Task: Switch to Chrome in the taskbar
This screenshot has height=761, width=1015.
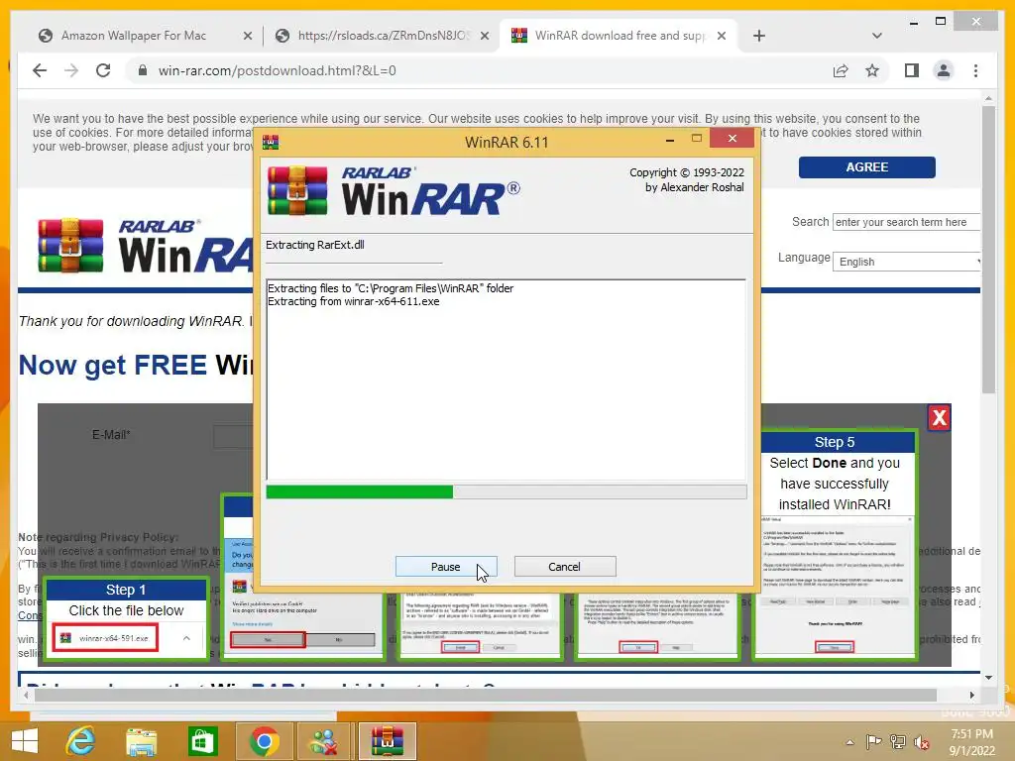Action: pos(264,741)
